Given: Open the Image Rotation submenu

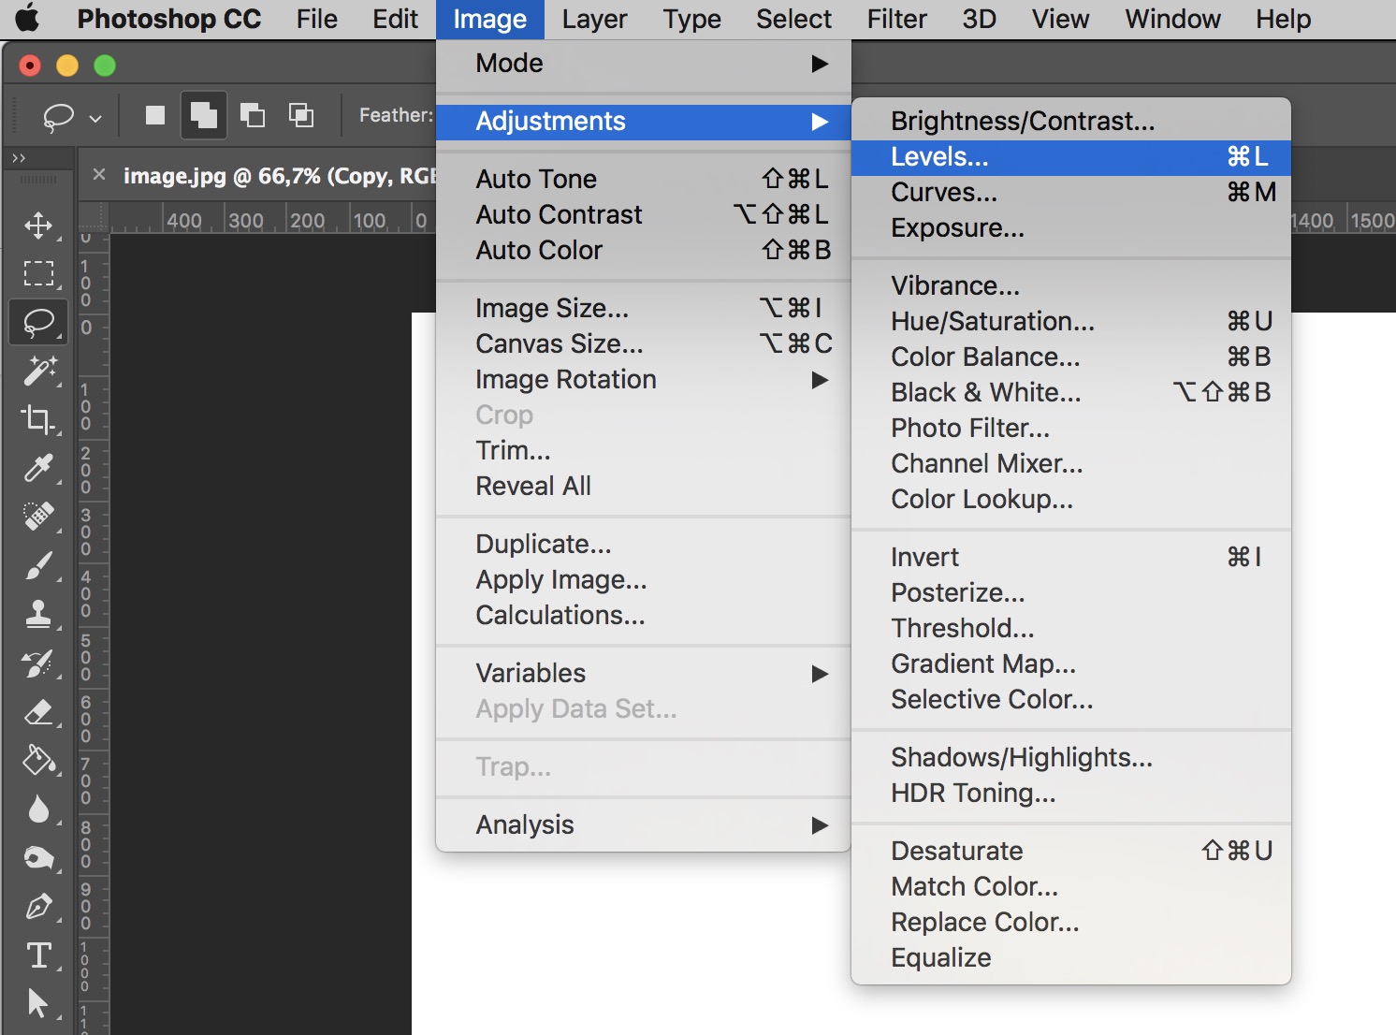Looking at the screenshot, I should (x=644, y=380).
